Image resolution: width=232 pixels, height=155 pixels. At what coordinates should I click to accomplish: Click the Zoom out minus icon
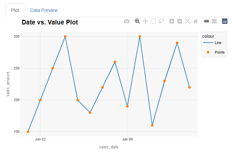click(x=180, y=21)
